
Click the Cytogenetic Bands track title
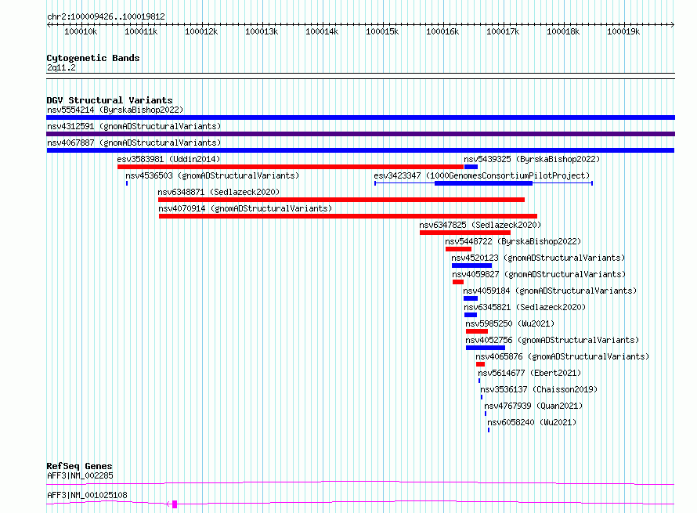93,58
